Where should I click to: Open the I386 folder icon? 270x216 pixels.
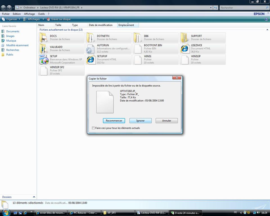(x=138, y=37)
